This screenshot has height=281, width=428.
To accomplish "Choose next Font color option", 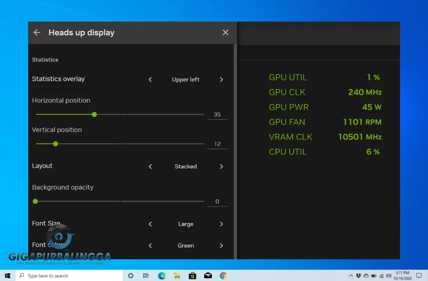I will click(221, 246).
